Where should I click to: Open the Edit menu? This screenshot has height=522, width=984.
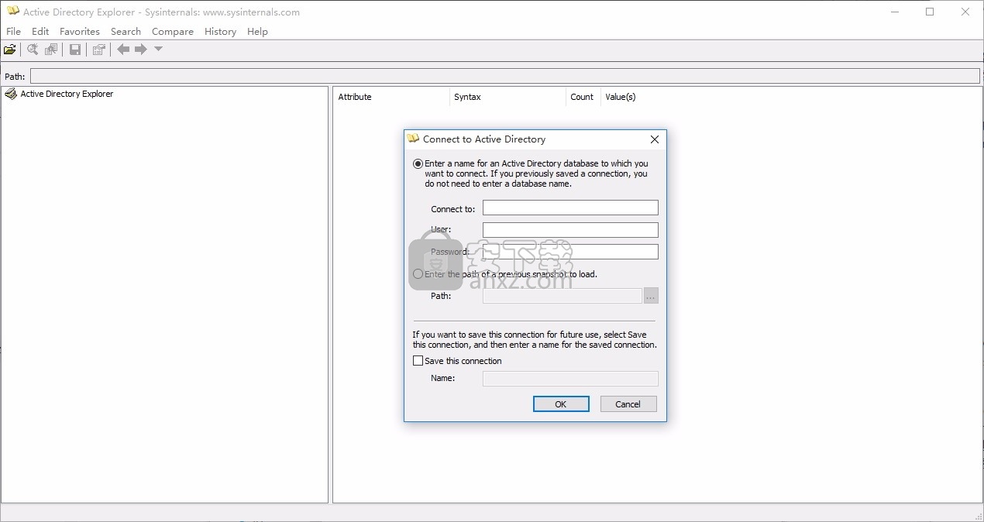click(x=40, y=32)
